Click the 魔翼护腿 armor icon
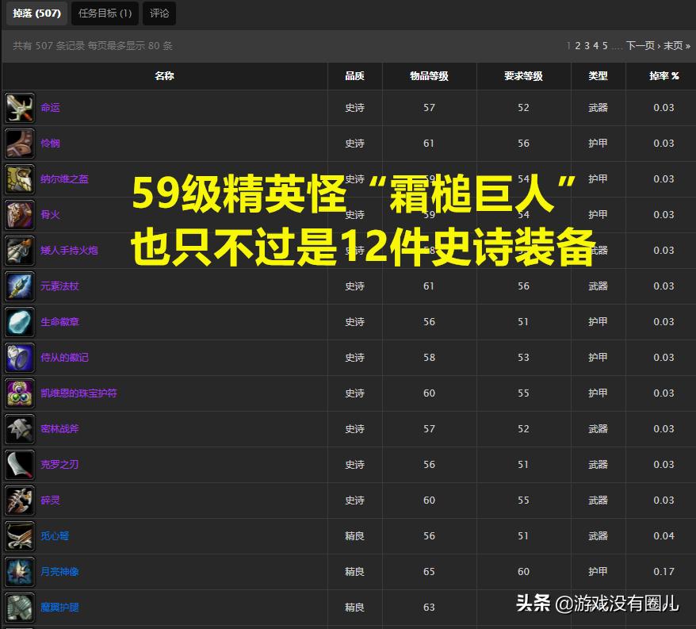The image size is (696, 629). (x=19, y=607)
